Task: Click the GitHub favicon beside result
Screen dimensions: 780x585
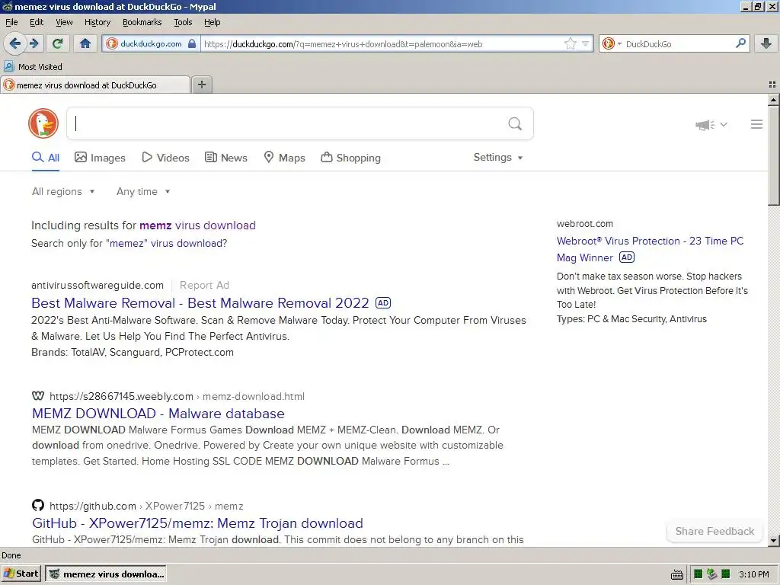Action: pos(38,506)
